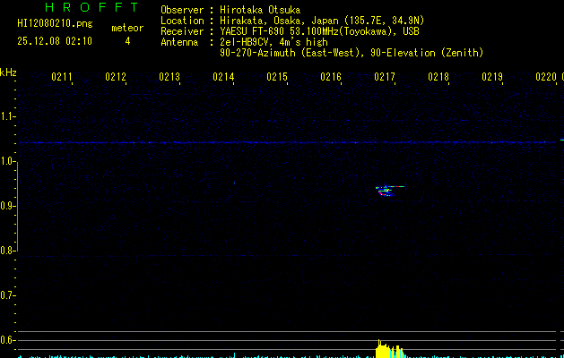Screen dimensions: 564x358
Task: Click the yellow signal intensity peak
Action: [x=389, y=349]
